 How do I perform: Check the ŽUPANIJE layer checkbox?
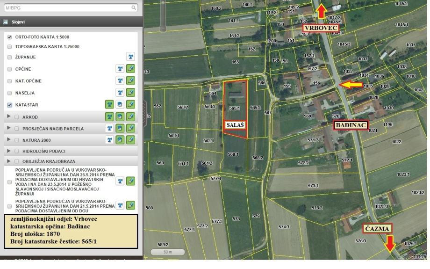click(x=10, y=57)
